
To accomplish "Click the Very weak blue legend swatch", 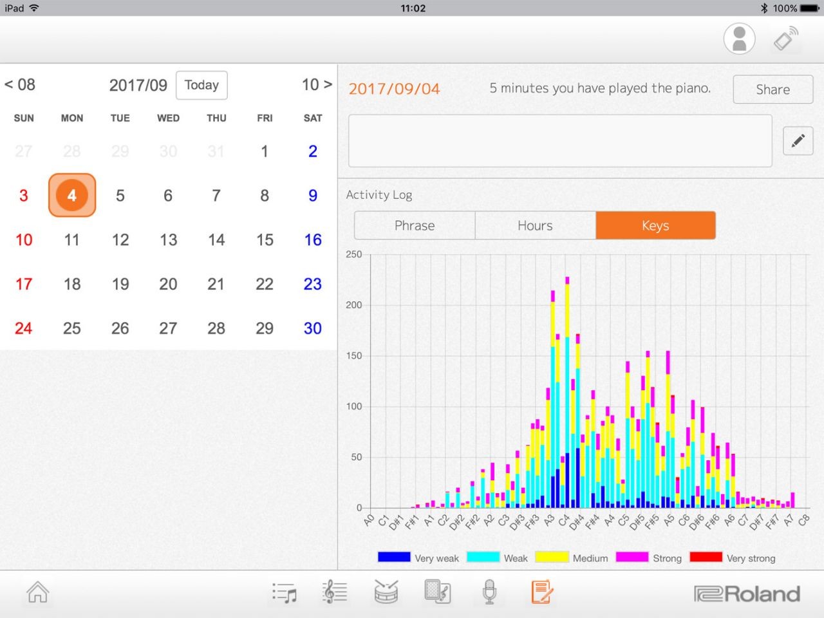I will 394,557.
